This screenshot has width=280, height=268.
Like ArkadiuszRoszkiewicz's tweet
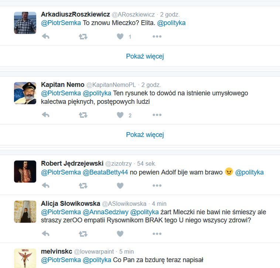(120, 36)
